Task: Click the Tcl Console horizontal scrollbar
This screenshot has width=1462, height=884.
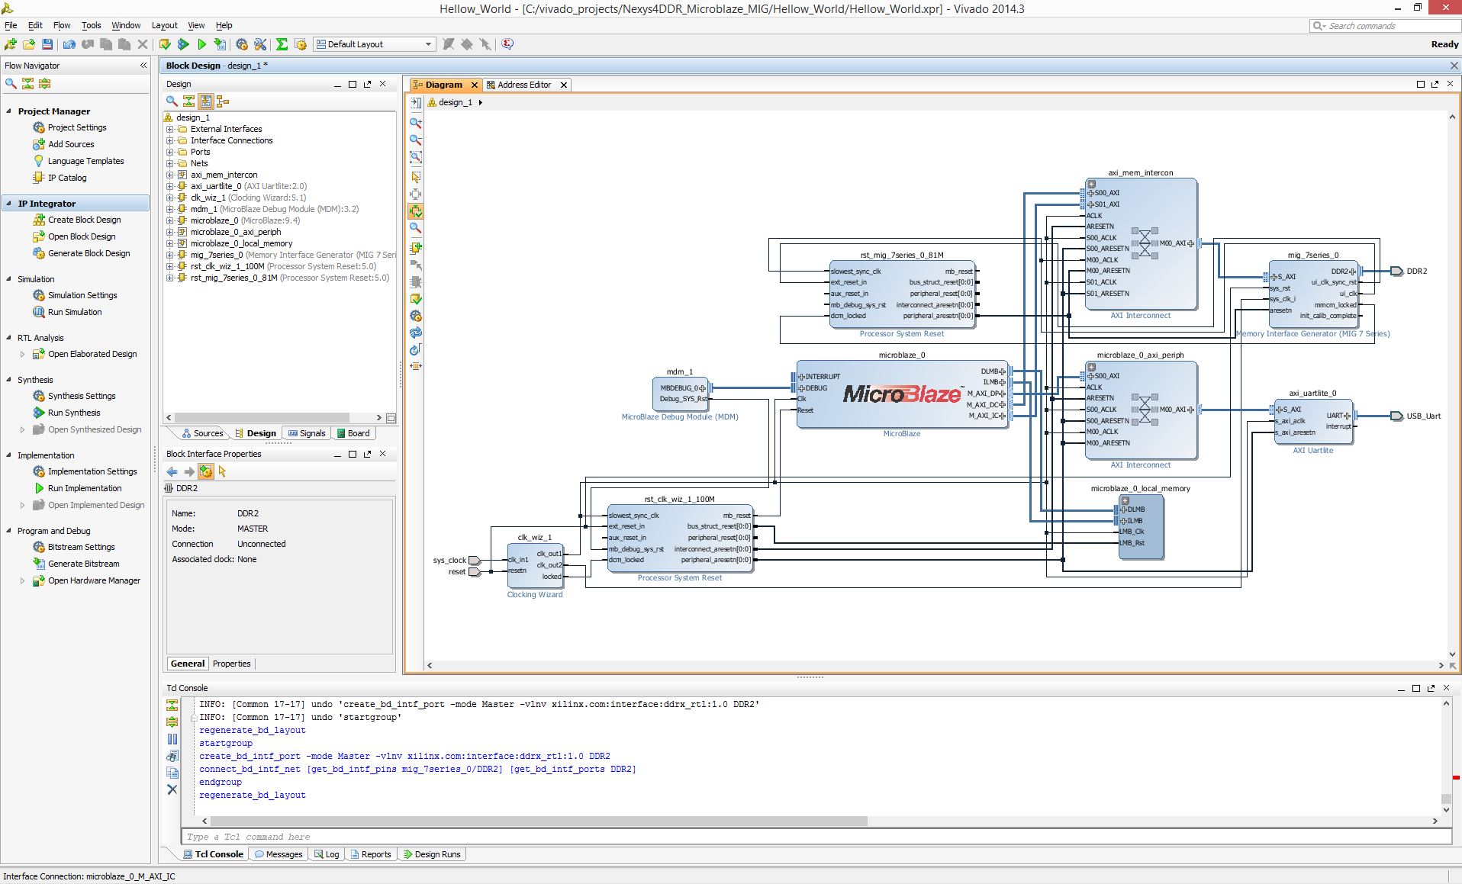Action: (539, 821)
